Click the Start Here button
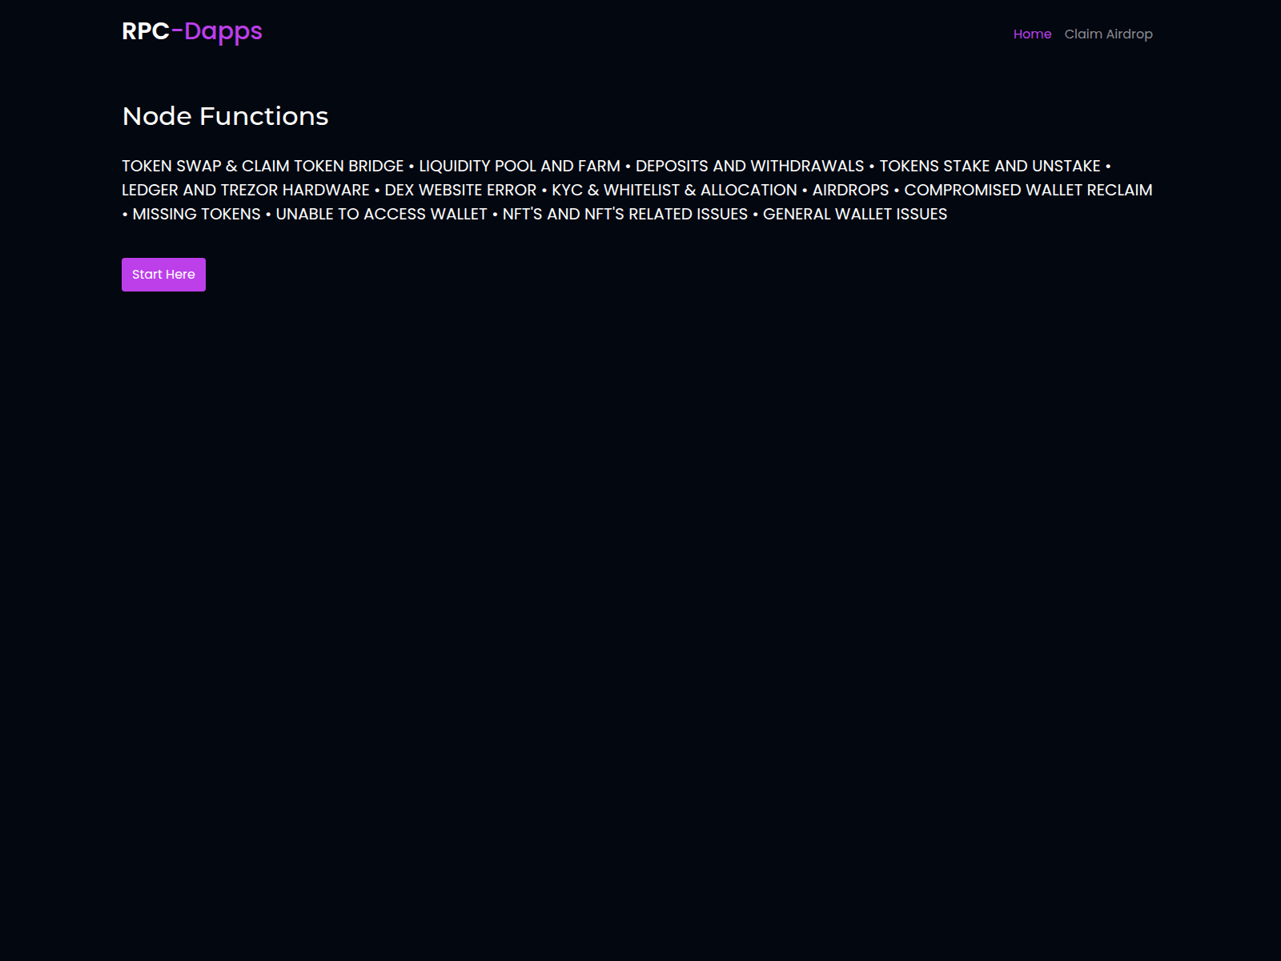Viewport: 1281px width, 961px height. click(x=163, y=275)
